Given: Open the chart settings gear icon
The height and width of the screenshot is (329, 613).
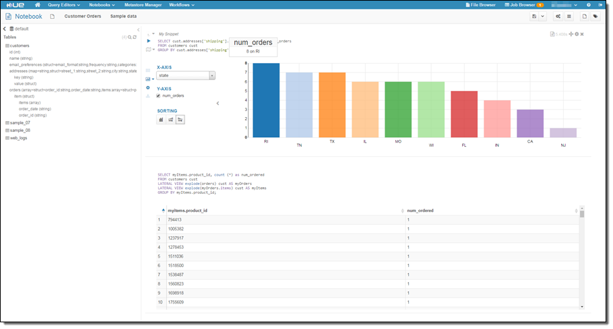Looking at the screenshot, I should tap(148, 87).
